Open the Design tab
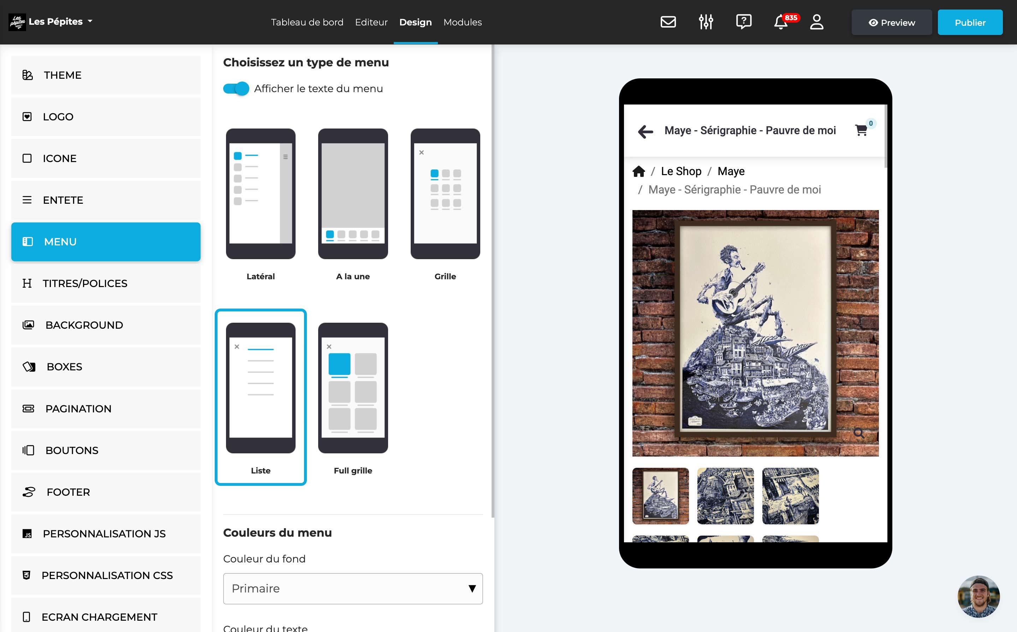Viewport: 1017px width, 632px height. [415, 22]
